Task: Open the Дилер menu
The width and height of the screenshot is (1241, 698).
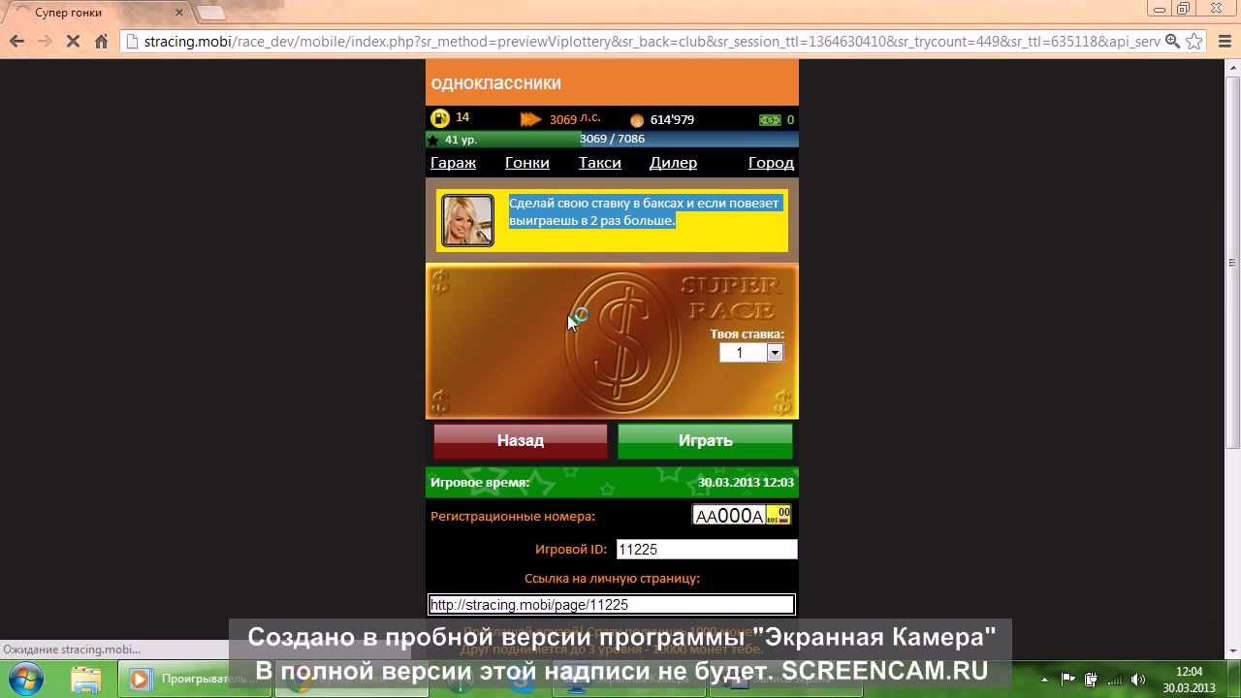Action: [673, 163]
